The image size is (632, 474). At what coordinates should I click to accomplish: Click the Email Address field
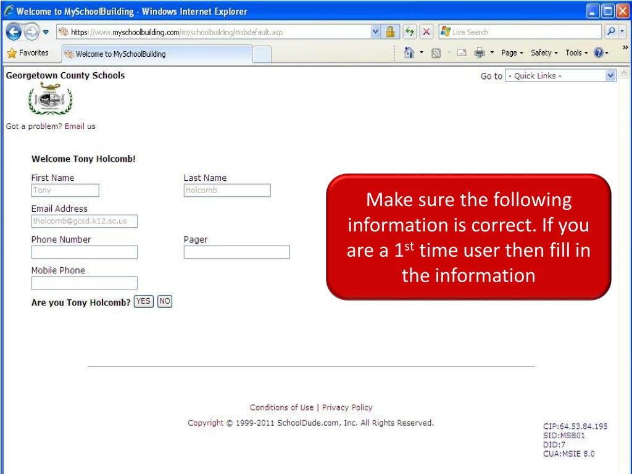click(x=84, y=221)
